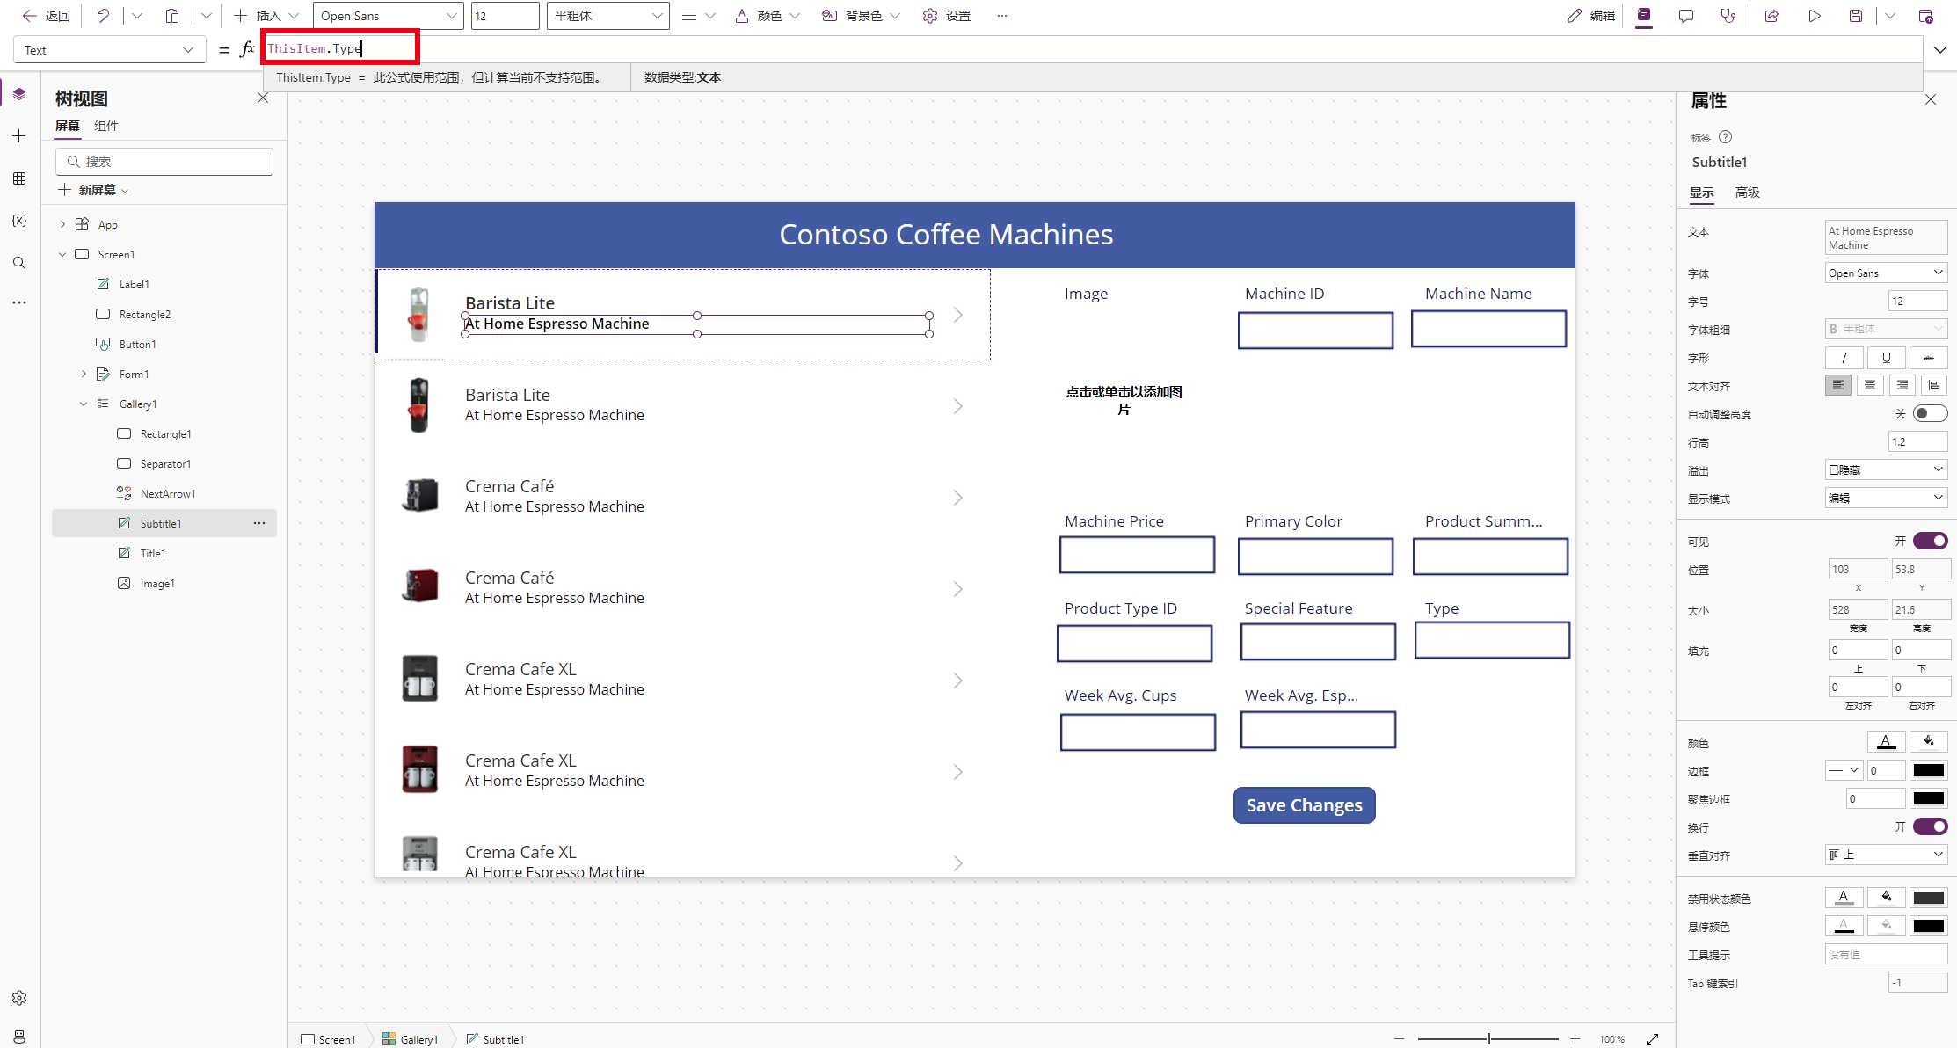Click the Gallery1 breadcrumb at bottom
The height and width of the screenshot is (1048, 1957).
click(x=411, y=1039)
